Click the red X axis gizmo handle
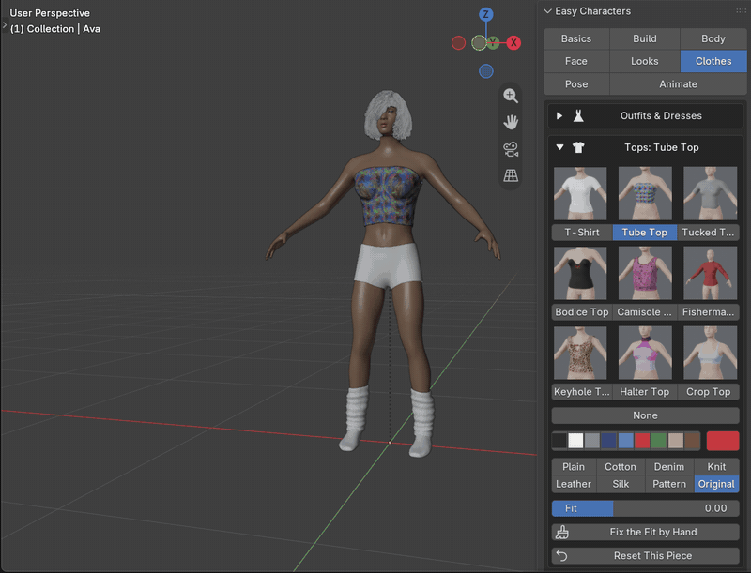The height and width of the screenshot is (573, 751). click(513, 42)
